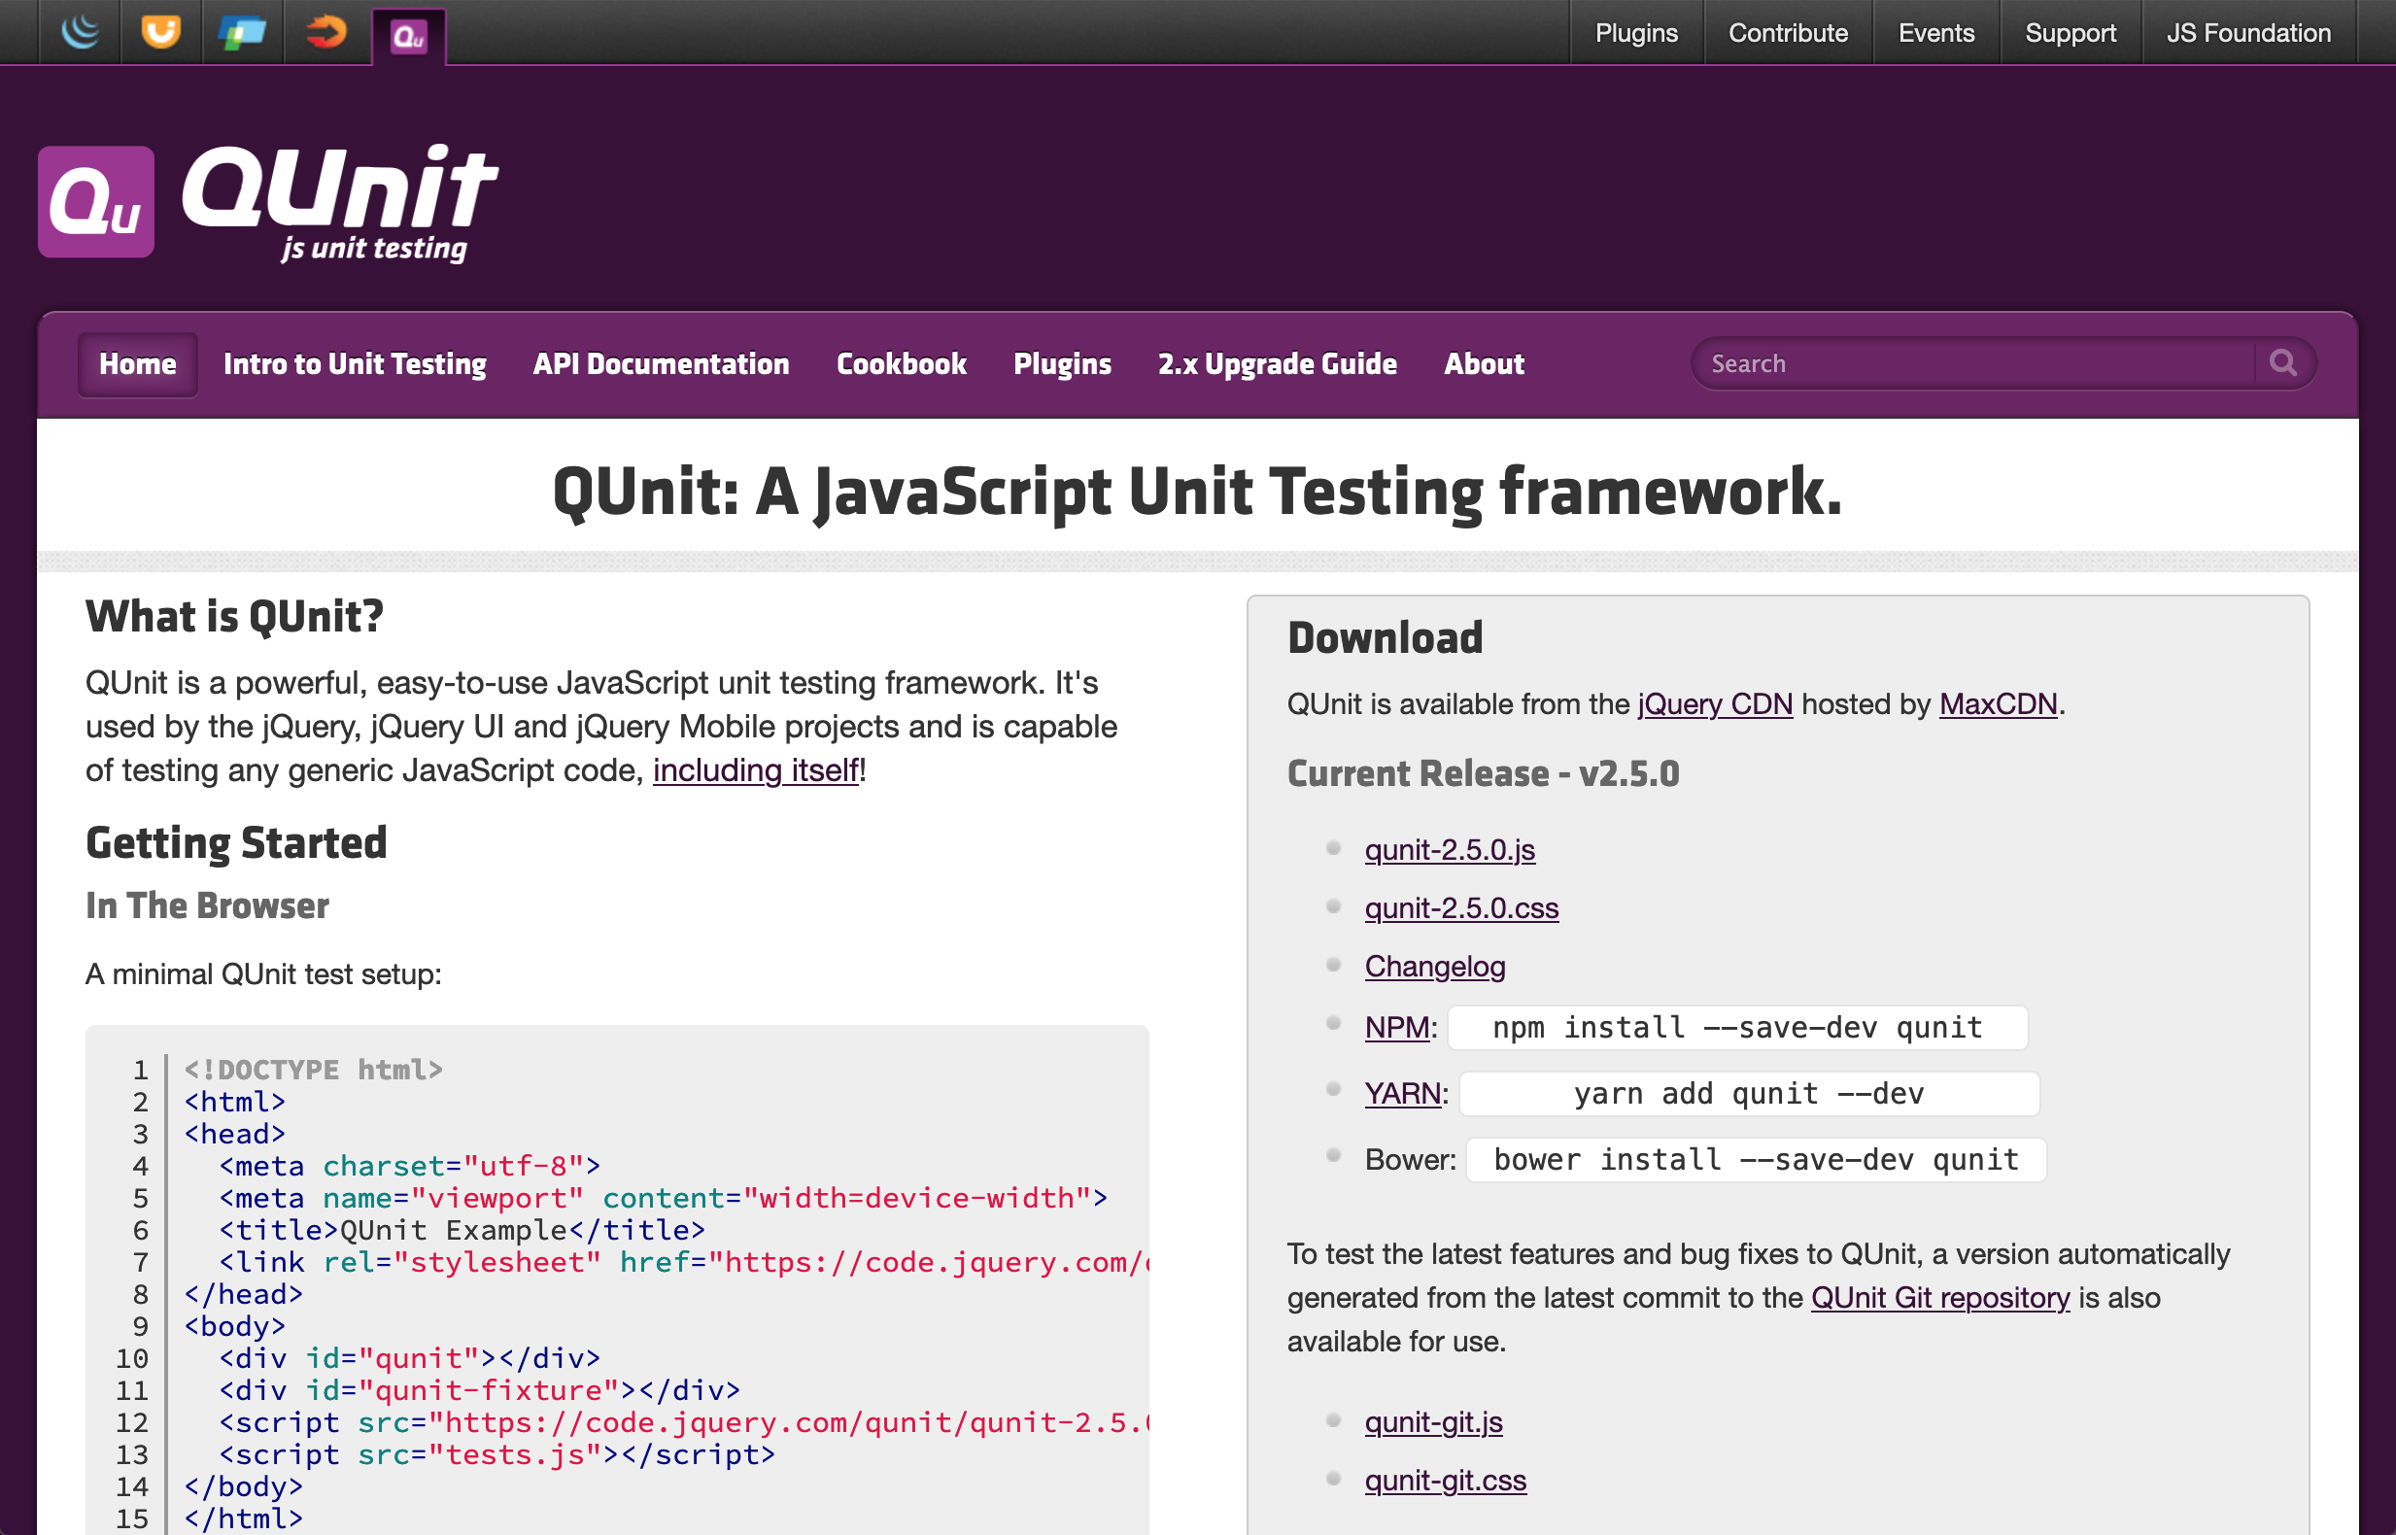Open the QUnit project icon in top bar
Image resolution: width=2396 pixels, height=1535 pixels.
click(409, 37)
